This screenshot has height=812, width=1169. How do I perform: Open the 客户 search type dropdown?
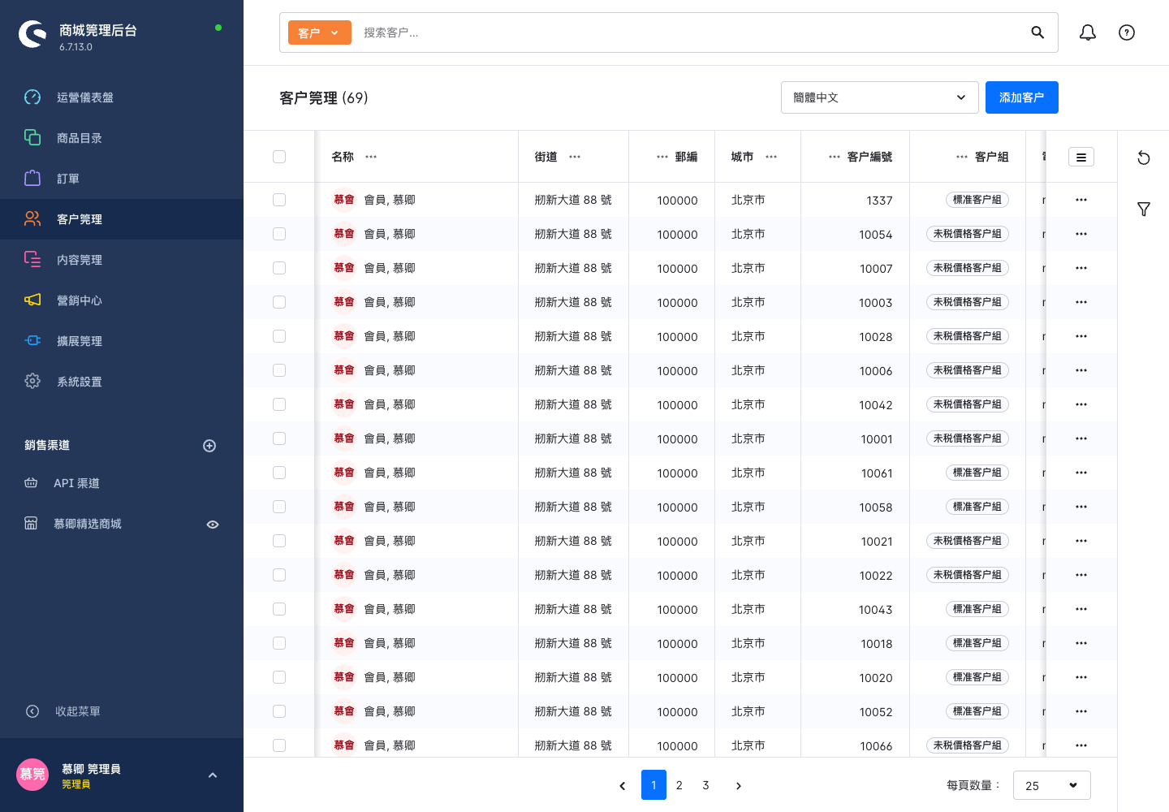(320, 32)
